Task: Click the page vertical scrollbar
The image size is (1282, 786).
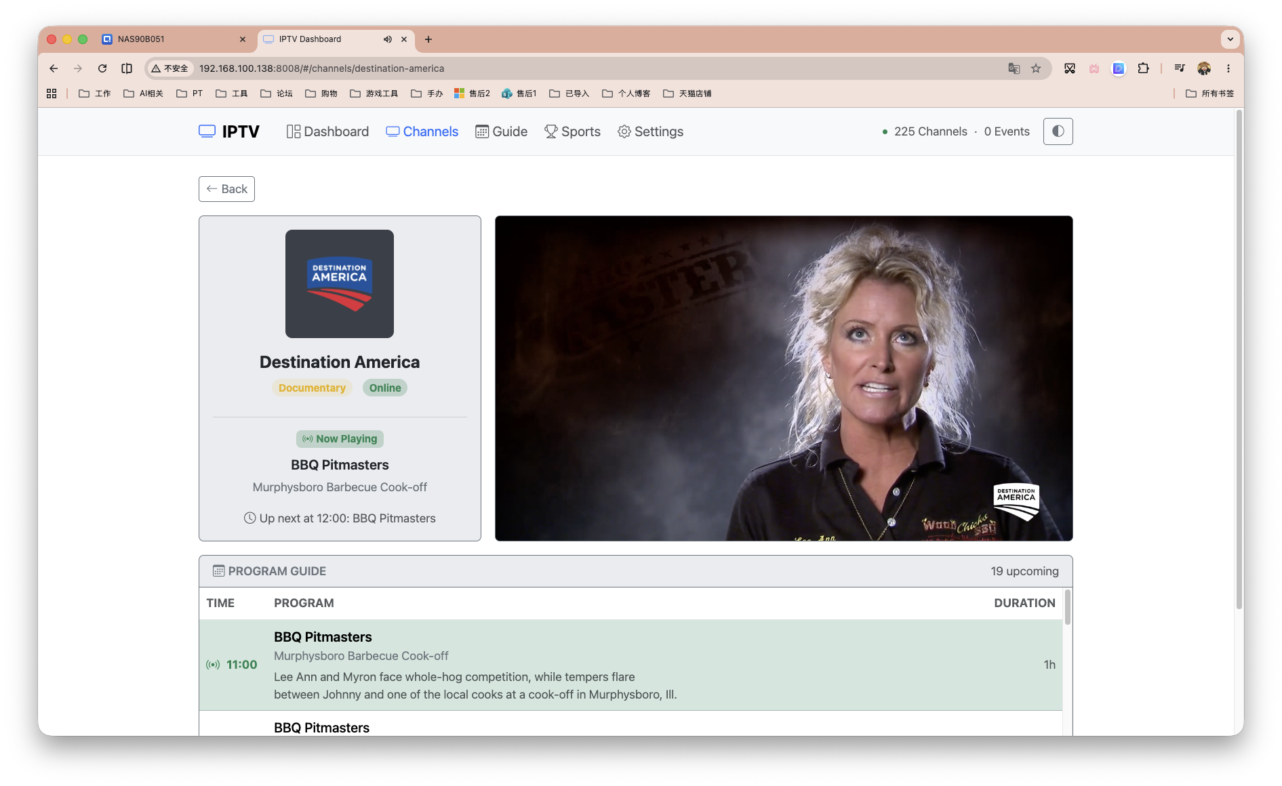Action: point(1239,359)
